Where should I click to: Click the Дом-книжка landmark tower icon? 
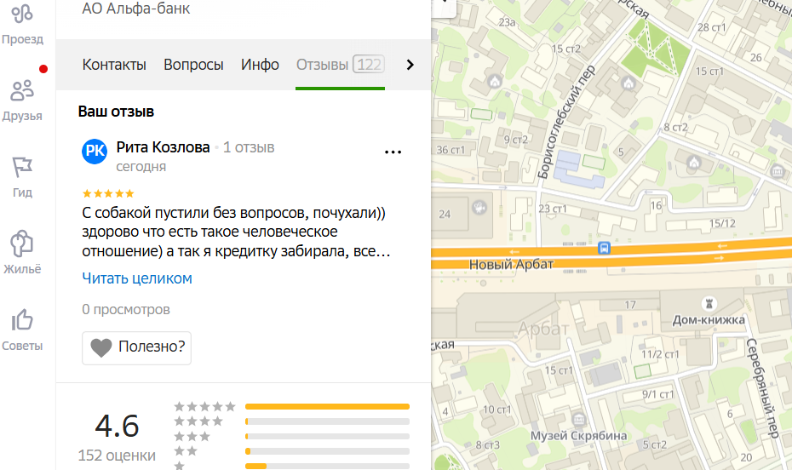pyautogui.click(x=709, y=303)
